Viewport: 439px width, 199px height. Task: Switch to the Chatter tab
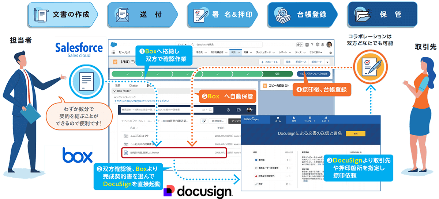pos(134,86)
